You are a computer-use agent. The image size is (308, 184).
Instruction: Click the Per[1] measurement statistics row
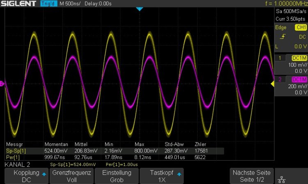click(103, 157)
